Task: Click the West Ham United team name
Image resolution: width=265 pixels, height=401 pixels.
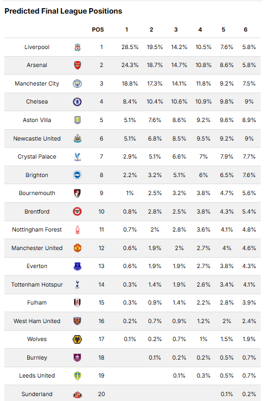Action: (x=37, y=321)
